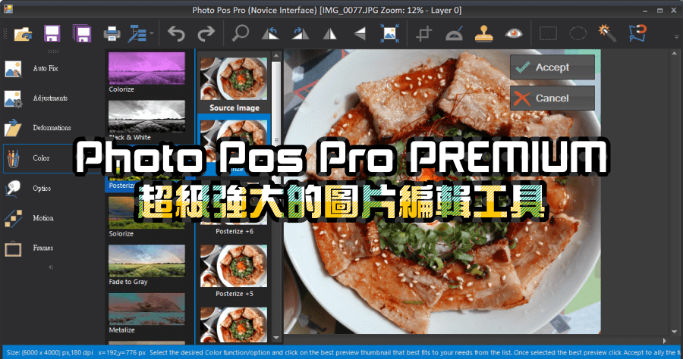
Task: Choose the rectangle selection tool
Action: click(548, 33)
